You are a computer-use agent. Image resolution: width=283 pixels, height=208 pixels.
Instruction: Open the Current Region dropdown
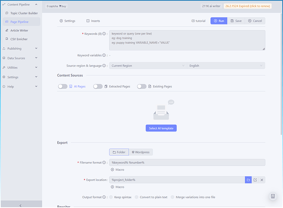click(x=148, y=66)
